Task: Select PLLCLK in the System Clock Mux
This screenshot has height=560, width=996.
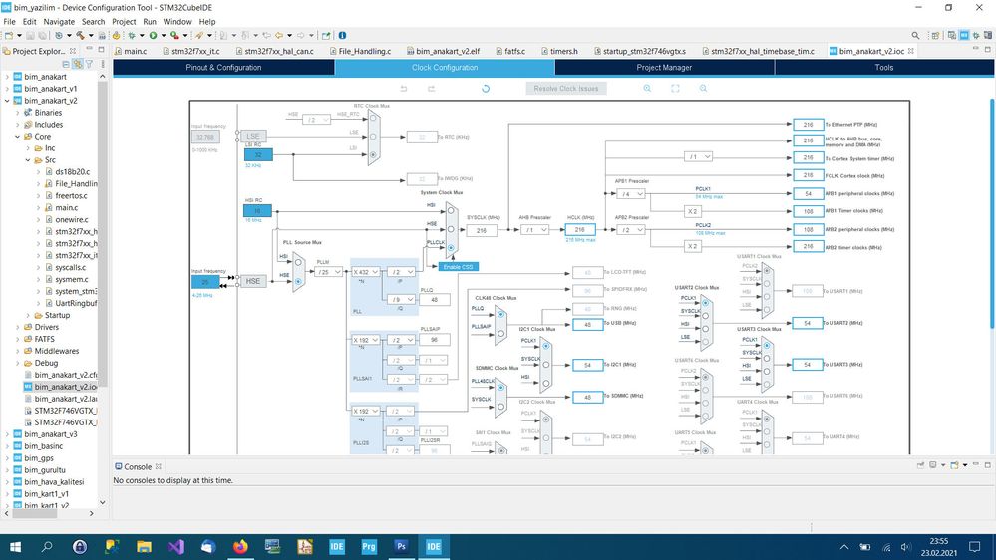Action: 451,248
